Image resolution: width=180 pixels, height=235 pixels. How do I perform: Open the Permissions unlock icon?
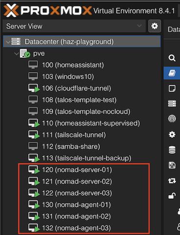[172, 195]
